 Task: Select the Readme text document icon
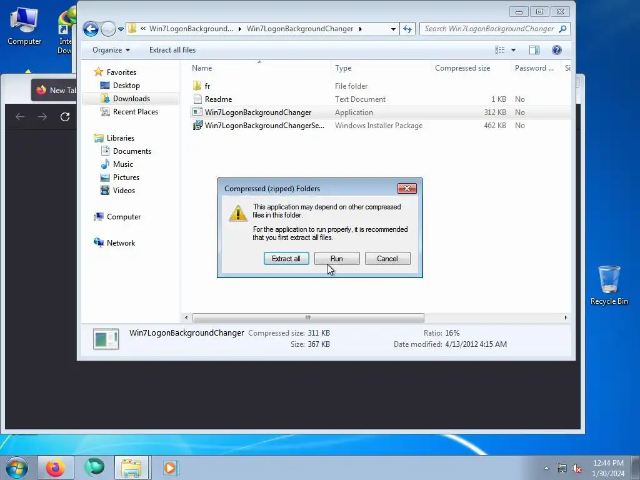(x=197, y=99)
